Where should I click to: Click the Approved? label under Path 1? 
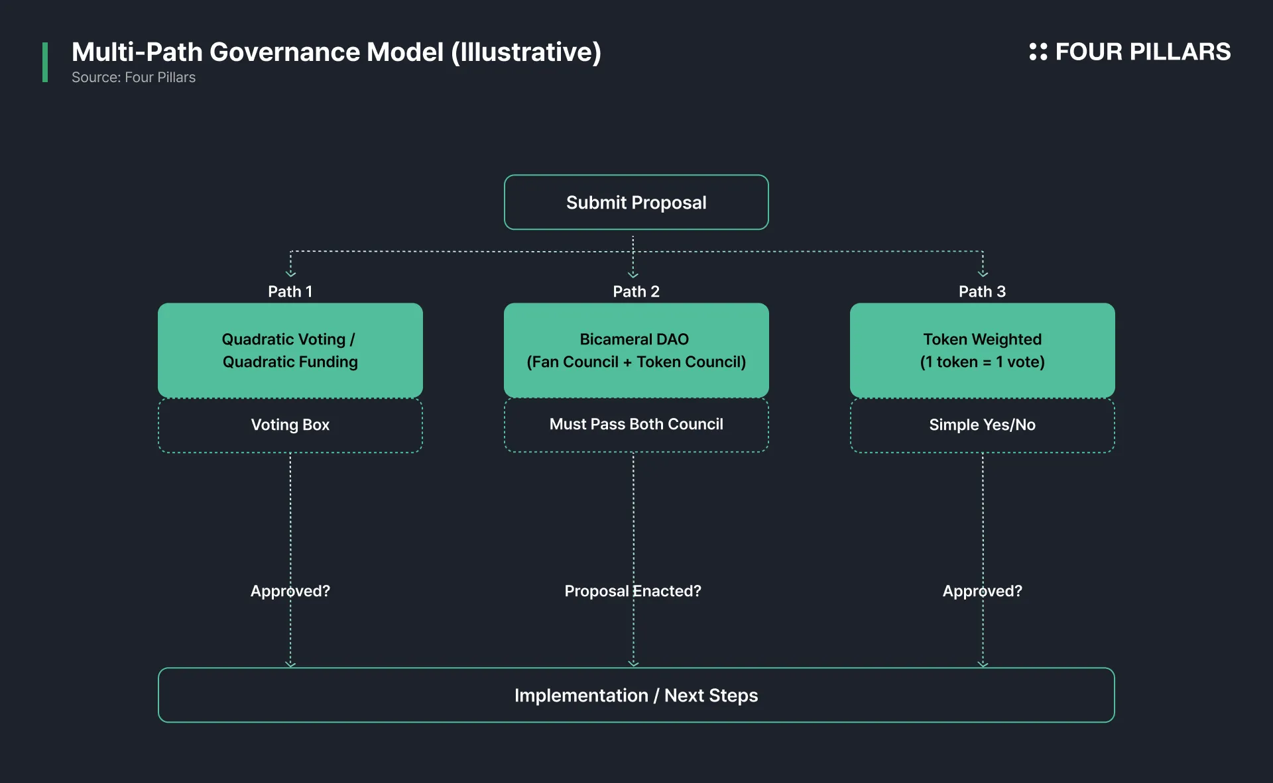coord(290,591)
